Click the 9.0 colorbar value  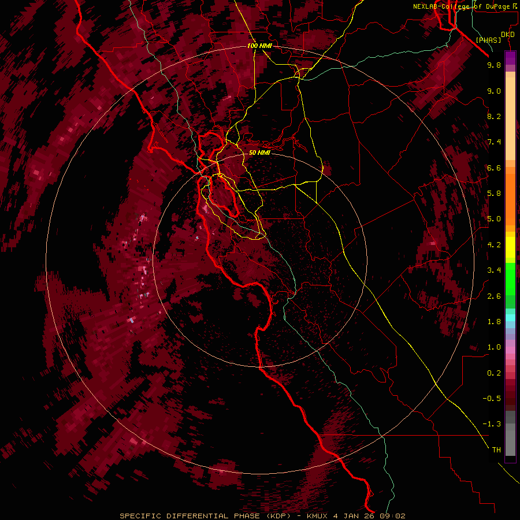pyautogui.click(x=494, y=91)
